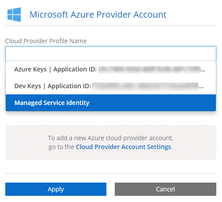
Task: Click the 'To add a new Azure' hint text
Action: pyautogui.click(x=111, y=138)
